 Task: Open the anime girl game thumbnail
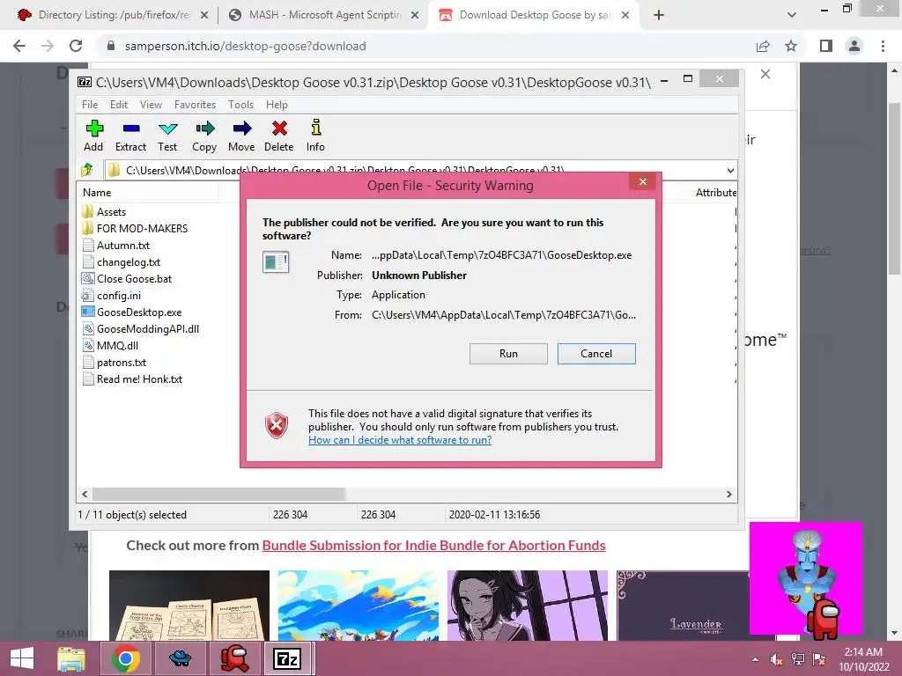point(528,606)
